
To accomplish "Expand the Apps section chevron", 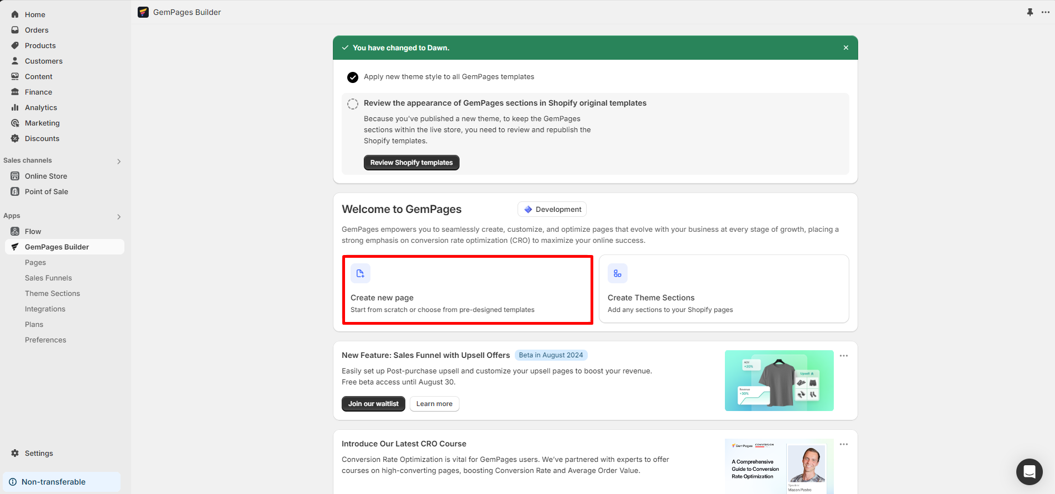I will [119, 217].
